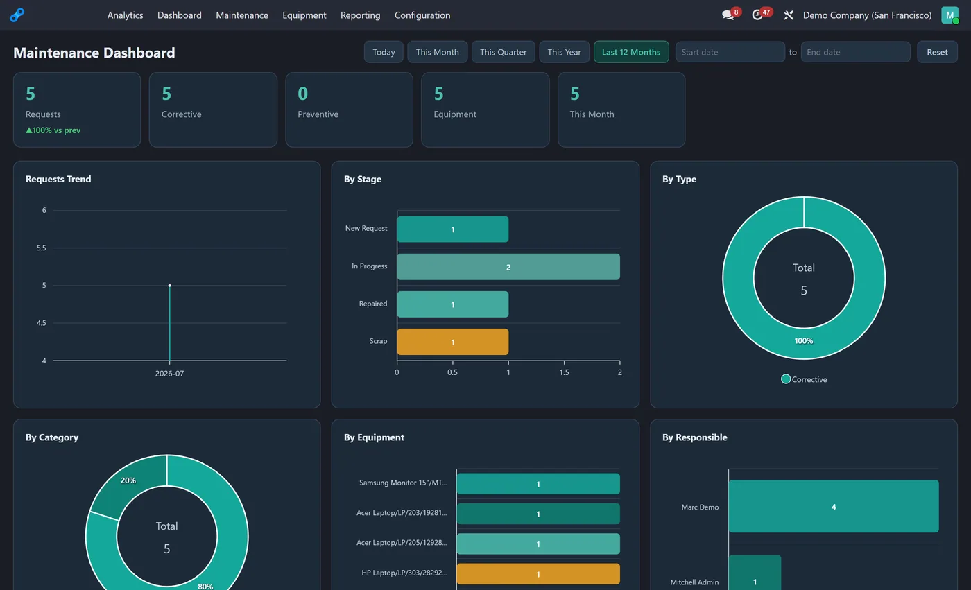Click the Requests Trend heading
The image size is (971, 590).
[58, 179]
